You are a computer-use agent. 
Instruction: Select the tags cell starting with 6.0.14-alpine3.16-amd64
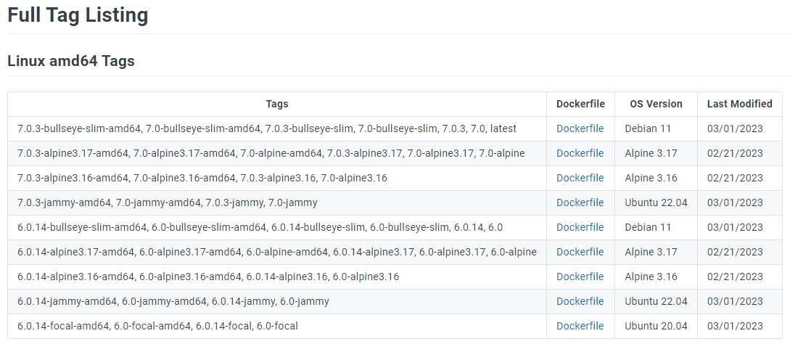point(277,277)
